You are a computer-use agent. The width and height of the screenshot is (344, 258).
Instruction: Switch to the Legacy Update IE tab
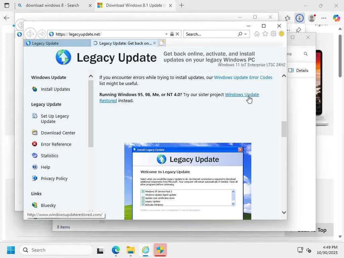(57, 43)
